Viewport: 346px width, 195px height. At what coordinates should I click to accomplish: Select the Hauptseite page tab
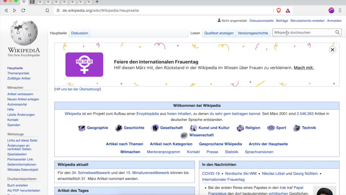(58, 33)
